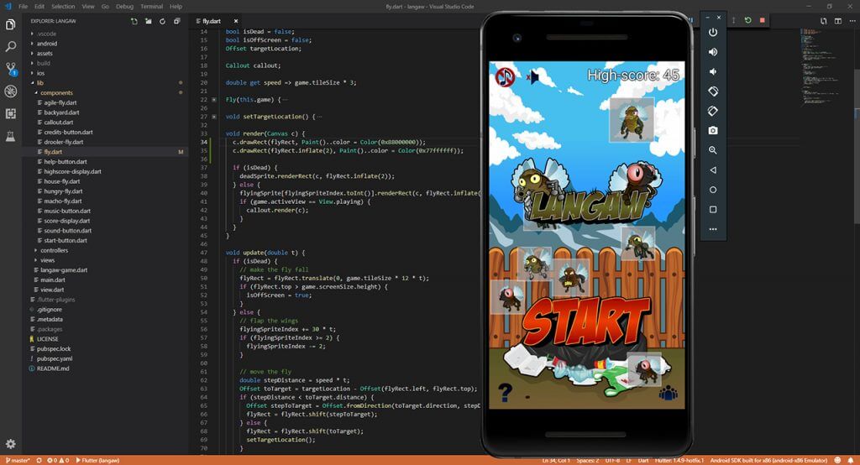860x465 pixels.
Task: Click the emulator Back navigation triangle
Action: [x=712, y=170]
